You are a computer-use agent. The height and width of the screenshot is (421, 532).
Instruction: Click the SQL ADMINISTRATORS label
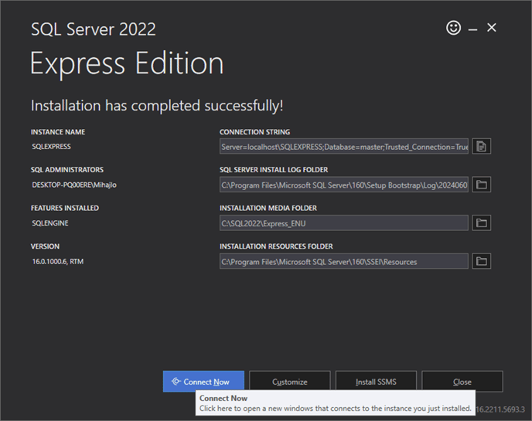(67, 169)
